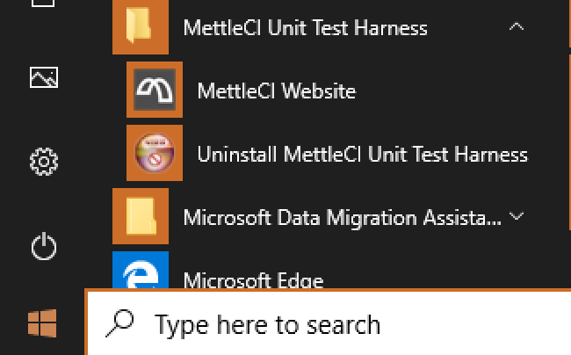Click the magnifier icon in the search box
This screenshot has height=355, width=571.
coord(119,323)
